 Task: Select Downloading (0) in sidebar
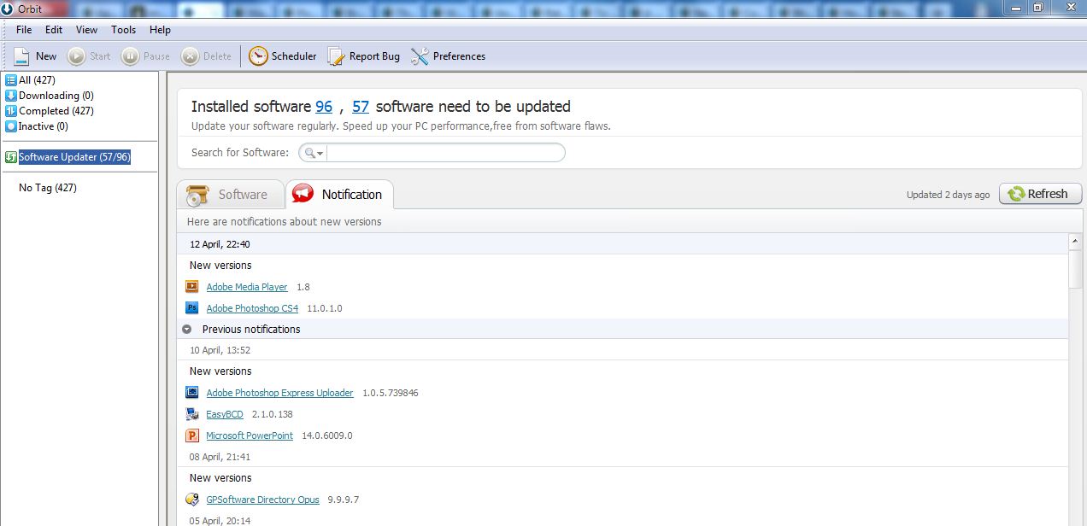point(56,96)
